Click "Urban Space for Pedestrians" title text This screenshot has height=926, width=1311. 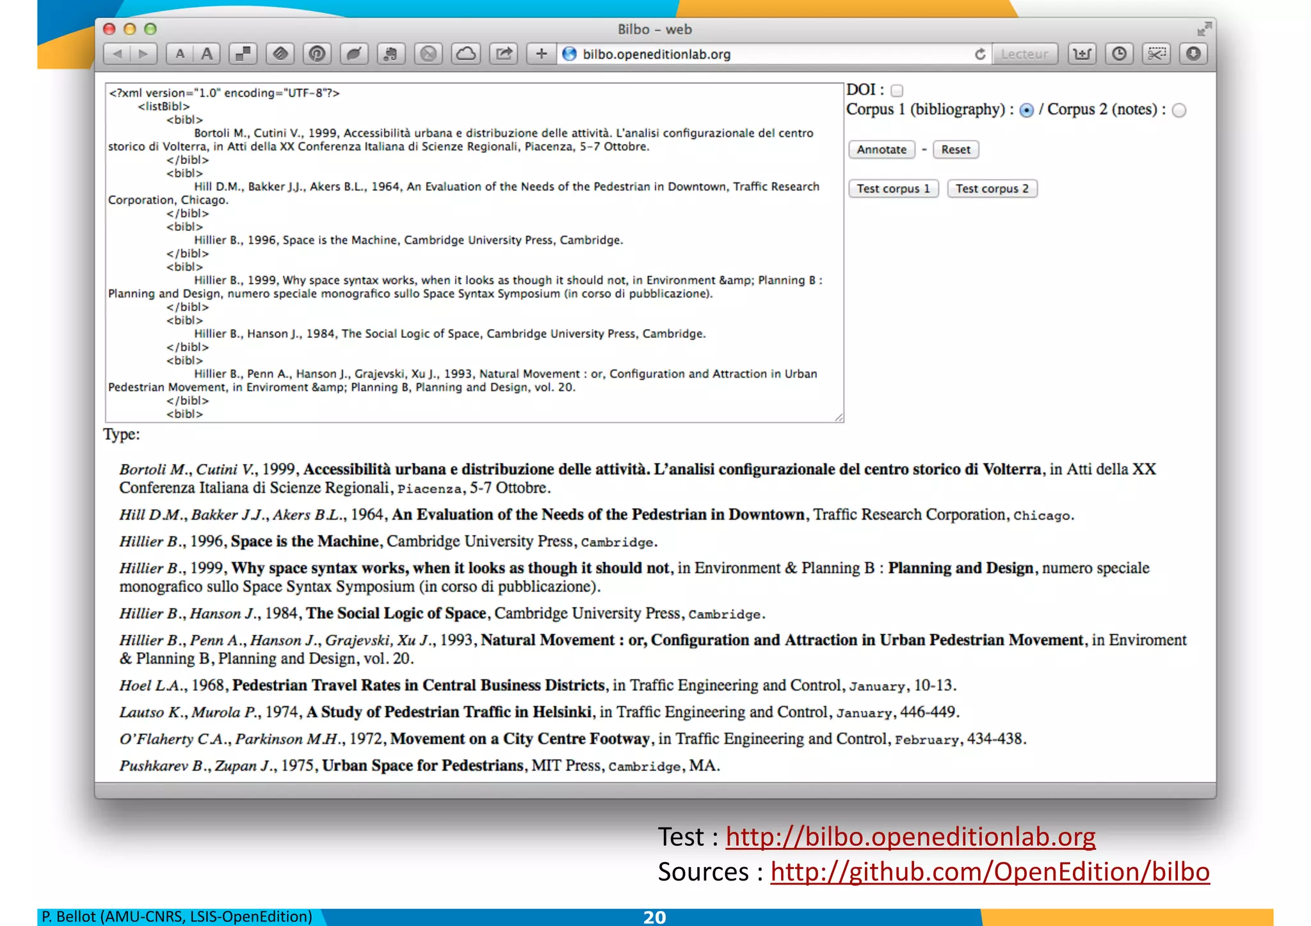click(x=422, y=765)
